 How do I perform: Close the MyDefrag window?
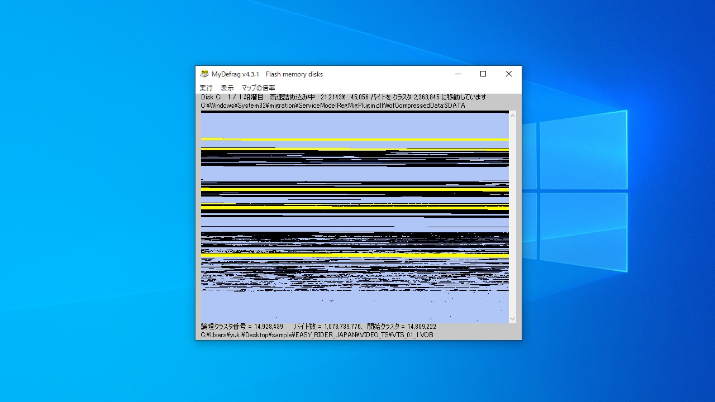click(509, 74)
